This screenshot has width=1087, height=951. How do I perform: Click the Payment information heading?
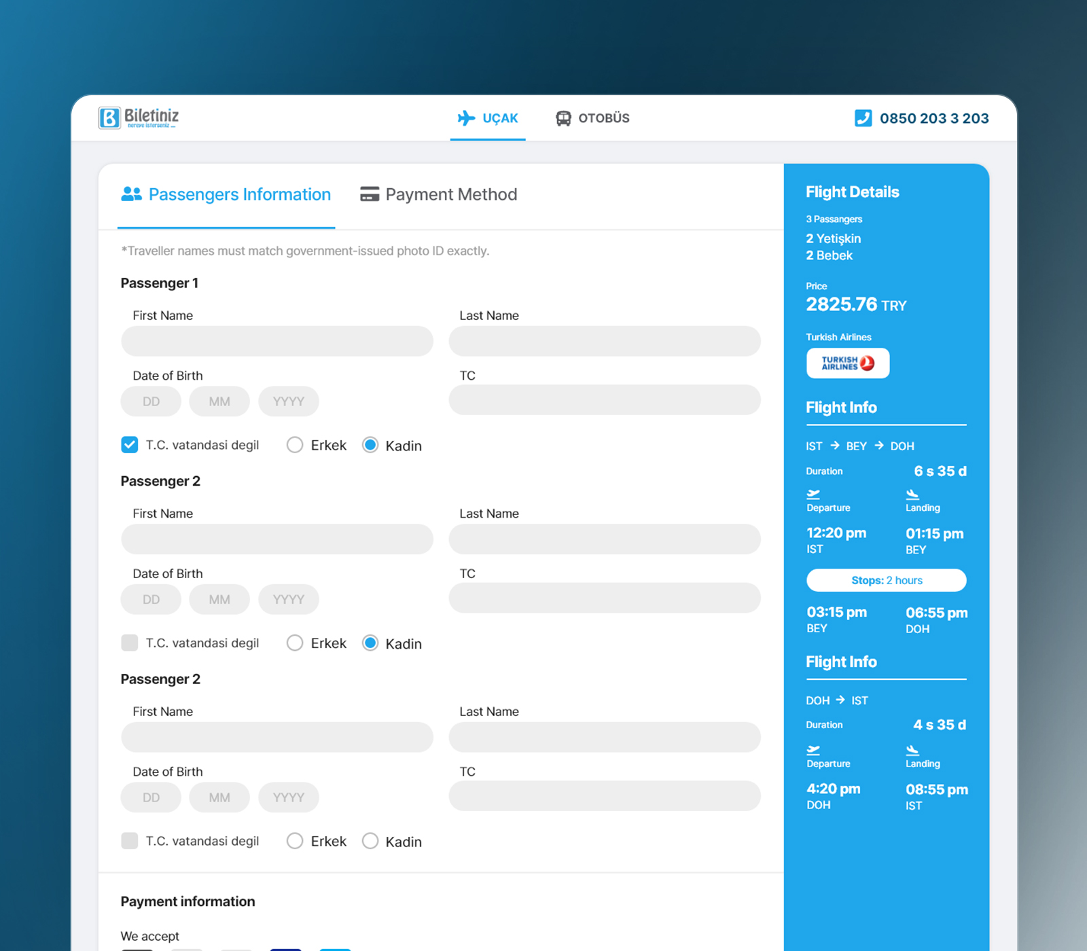188,901
